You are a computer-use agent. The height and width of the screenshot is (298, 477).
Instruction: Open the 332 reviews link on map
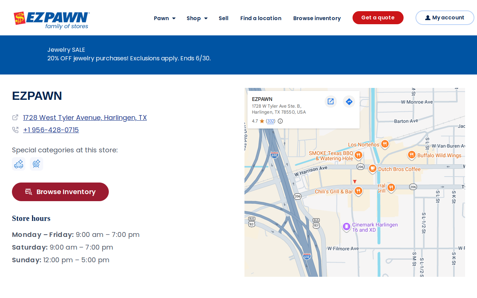[271, 121]
